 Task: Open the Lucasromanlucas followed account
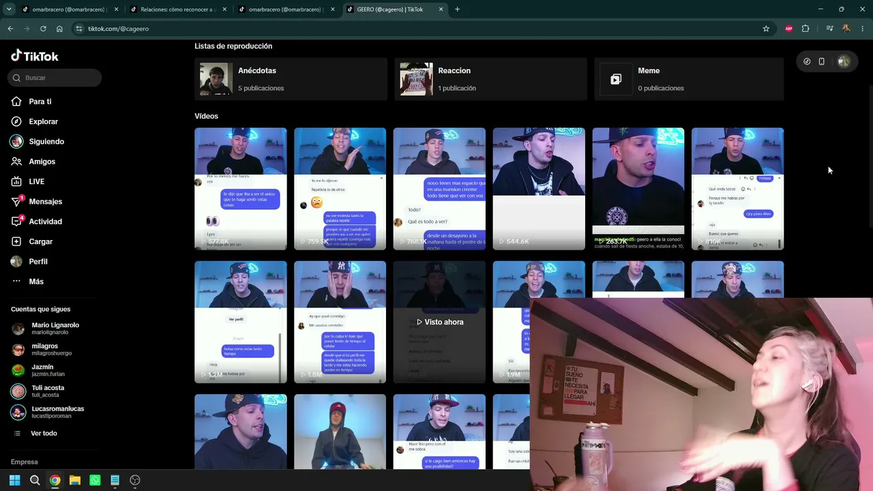point(48,412)
